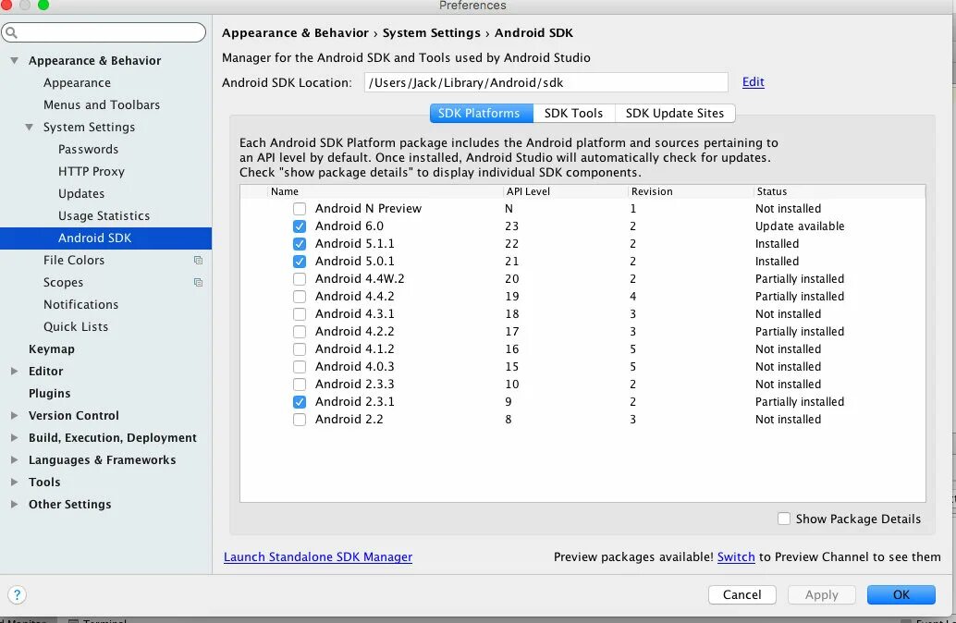Click the Status column header
This screenshot has width=956, height=623.
pyautogui.click(x=840, y=191)
